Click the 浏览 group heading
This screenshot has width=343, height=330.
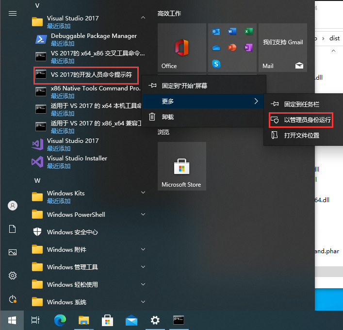coord(163,132)
